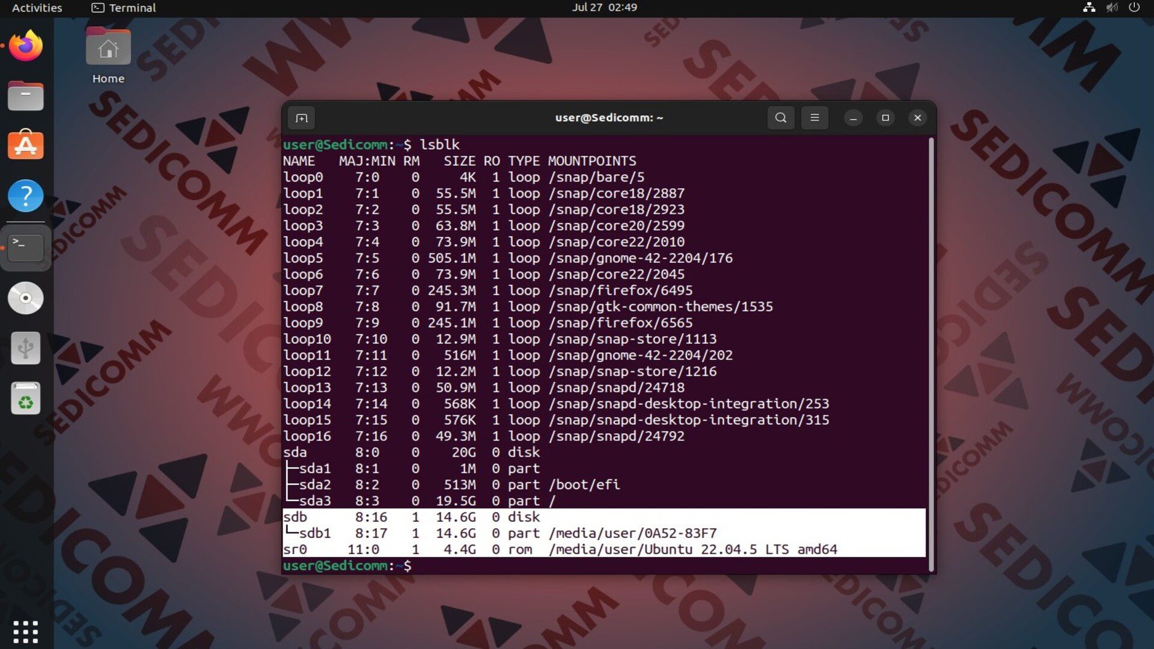Click the 505.1M size value

[x=451, y=258]
